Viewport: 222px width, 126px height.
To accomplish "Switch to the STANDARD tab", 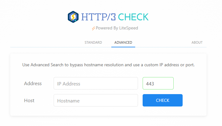I will [x=93, y=42].
